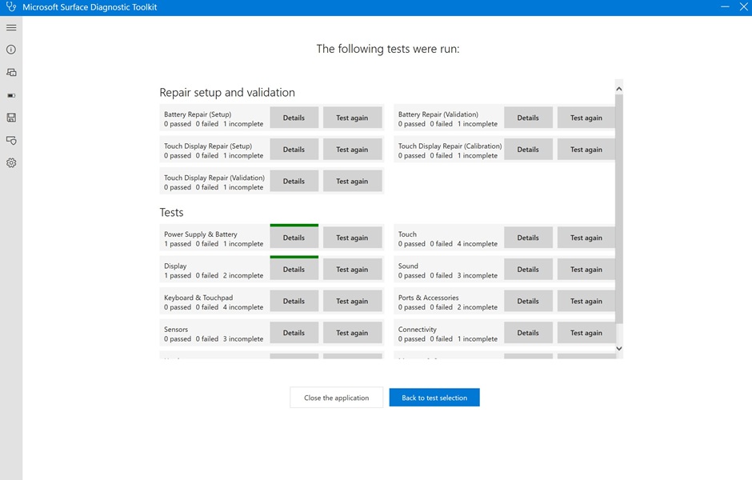Viewport: 752px width, 480px height.
Task: Open the hamburger menu in sidebar
Action: (x=11, y=28)
